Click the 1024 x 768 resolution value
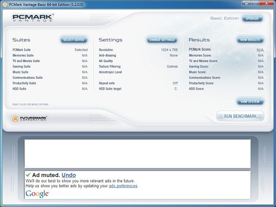 [x=170, y=50]
